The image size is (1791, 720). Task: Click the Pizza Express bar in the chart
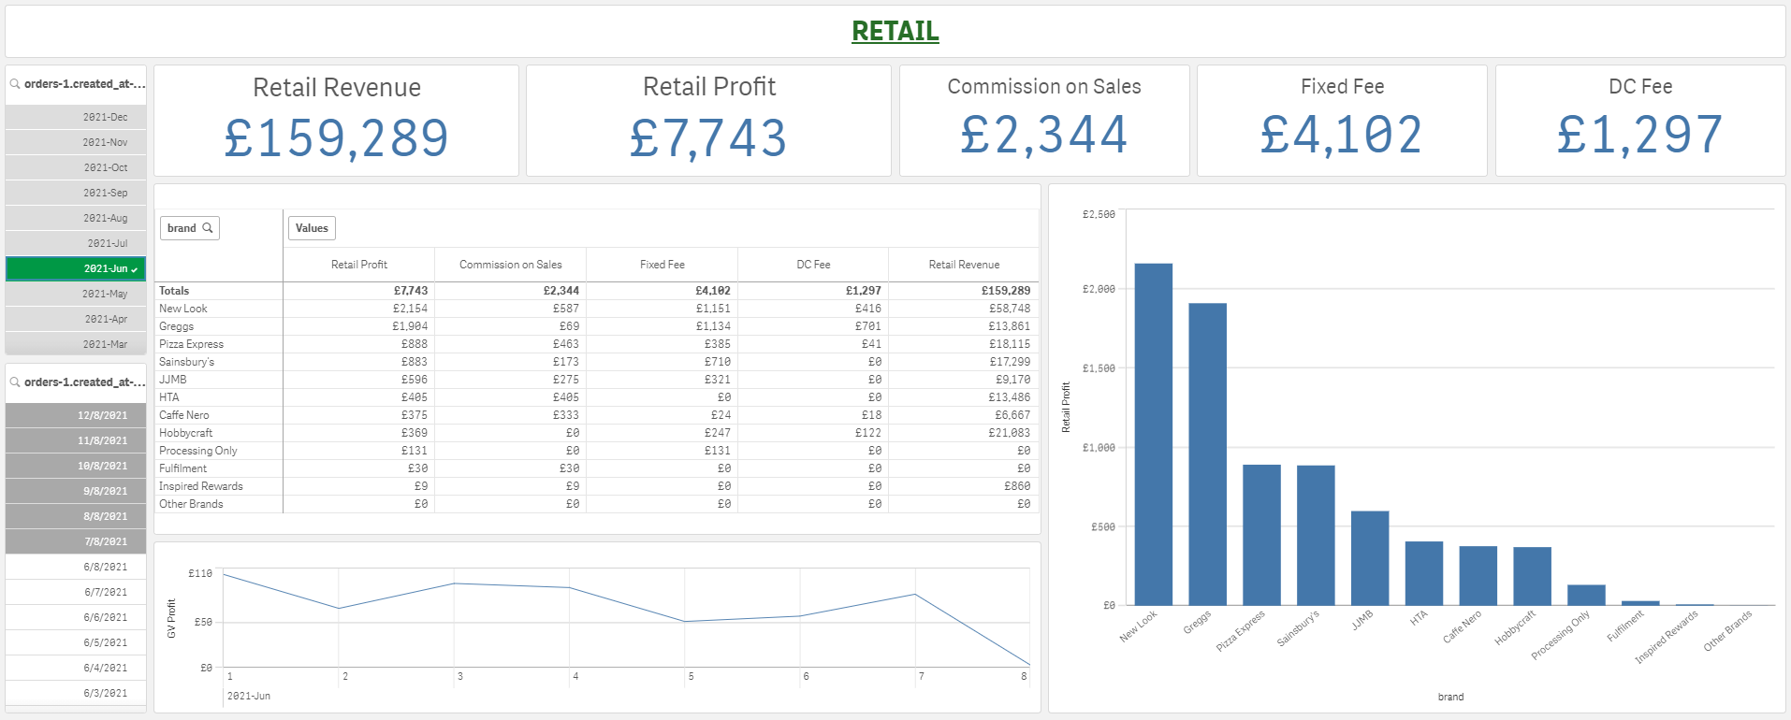tap(1261, 535)
